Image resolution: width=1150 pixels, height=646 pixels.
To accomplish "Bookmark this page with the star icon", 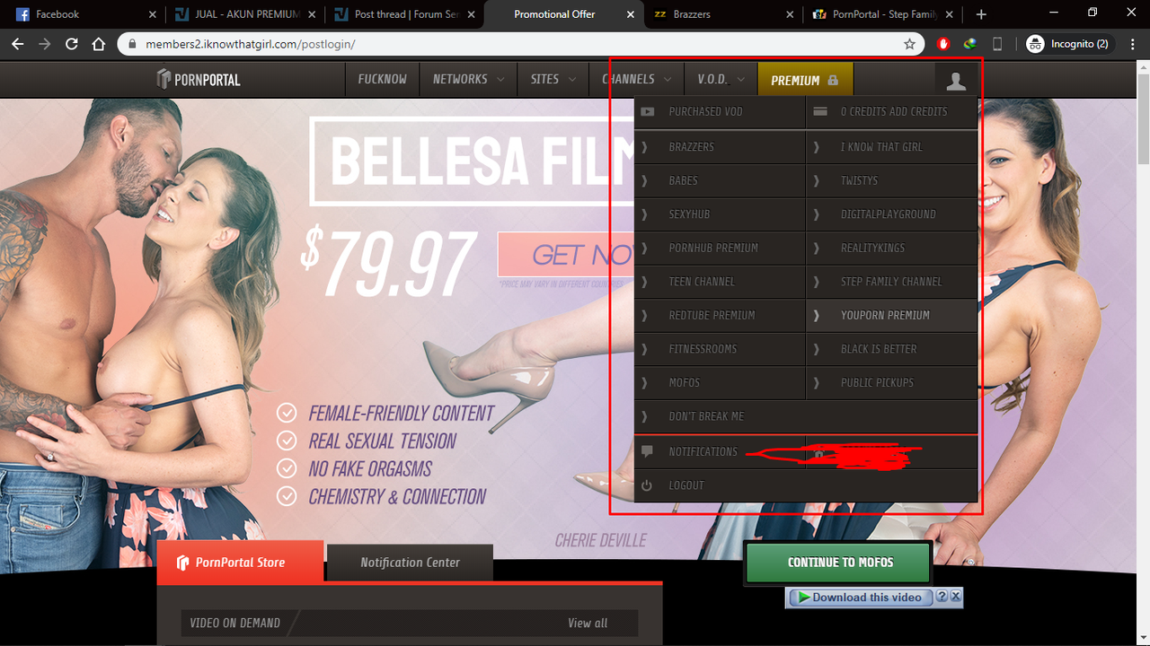I will (x=909, y=44).
